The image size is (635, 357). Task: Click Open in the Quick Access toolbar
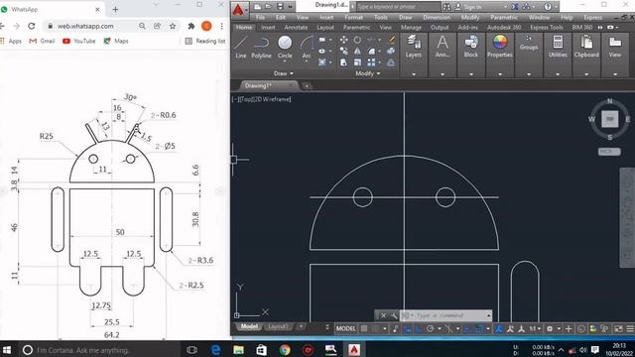[269, 7]
